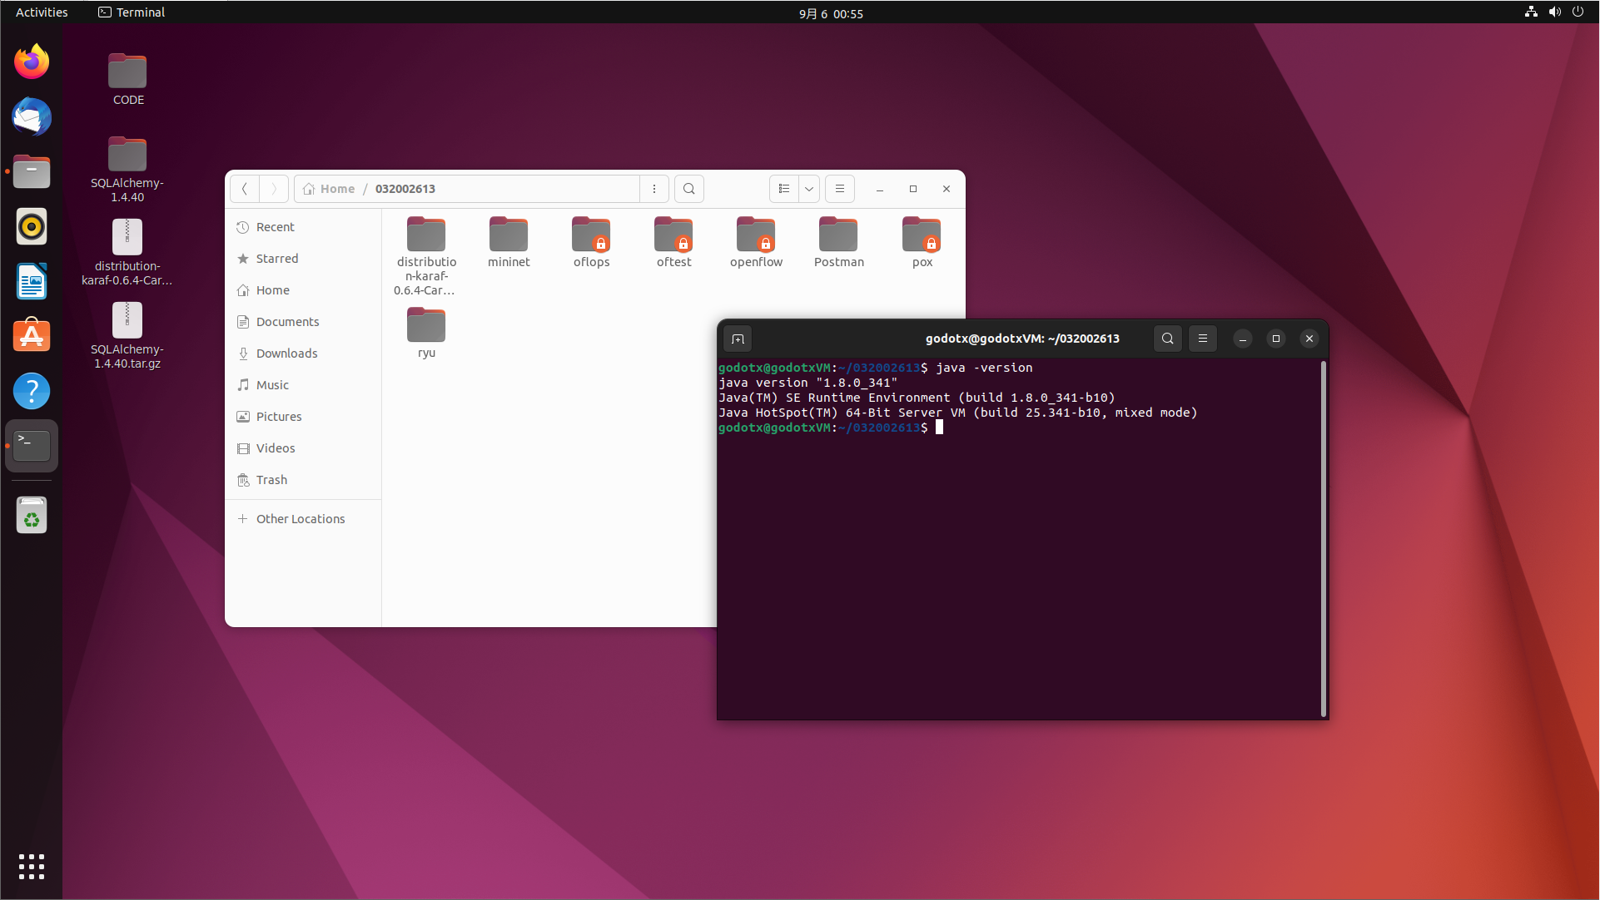This screenshot has width=1600, height=900.
Task: Open path bar three-dot menu
Action: [x=654, y=189]
